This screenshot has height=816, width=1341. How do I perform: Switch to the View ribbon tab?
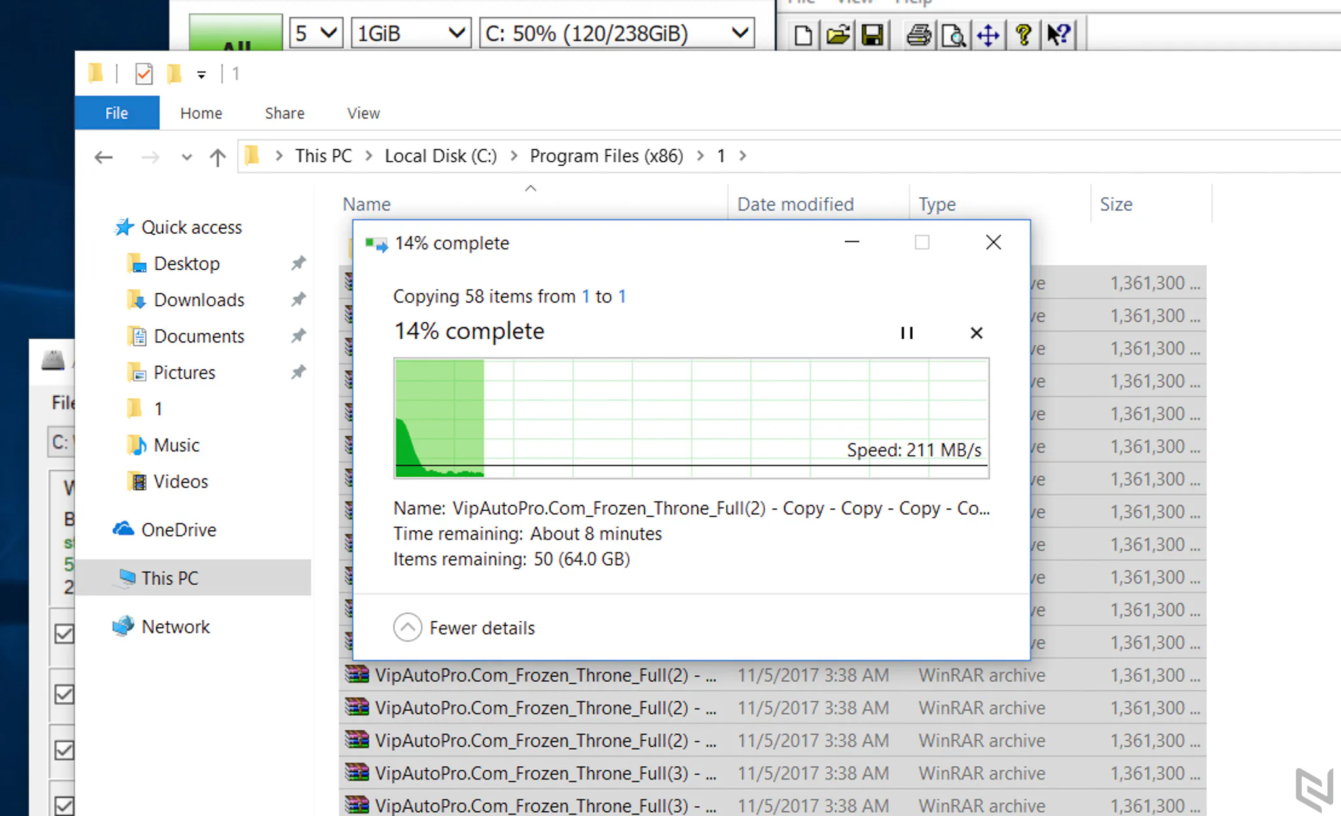(363, 113)
